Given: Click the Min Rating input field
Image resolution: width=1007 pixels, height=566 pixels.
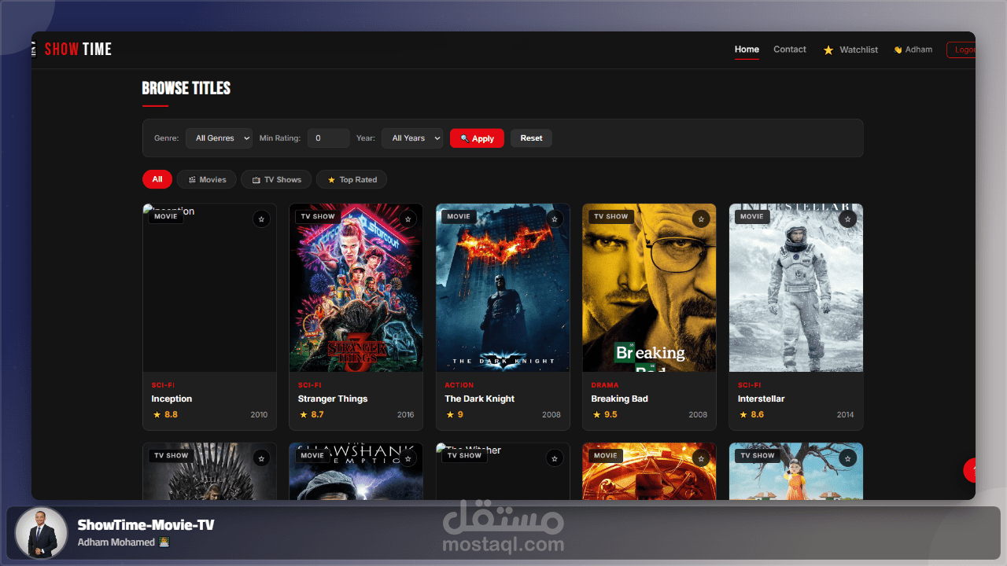Looking at the screenshot, I should 328,138.
